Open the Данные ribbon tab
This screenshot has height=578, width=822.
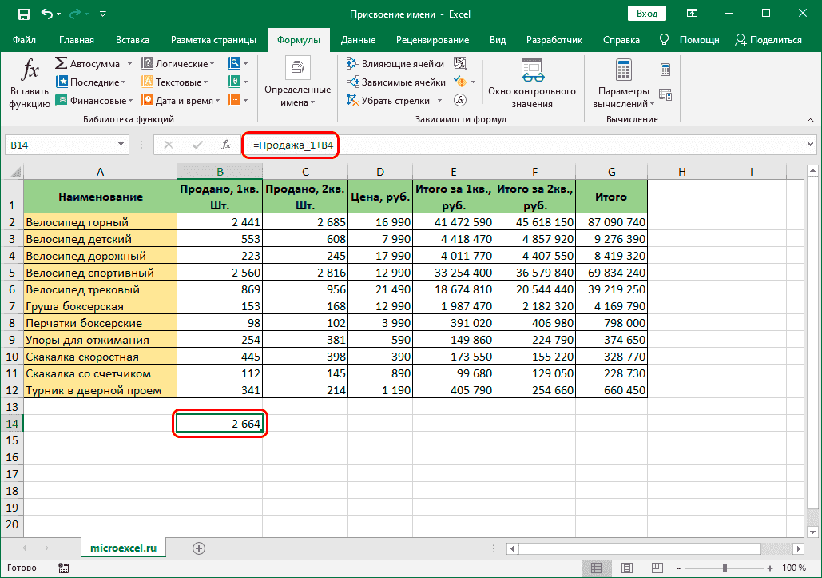359,40
